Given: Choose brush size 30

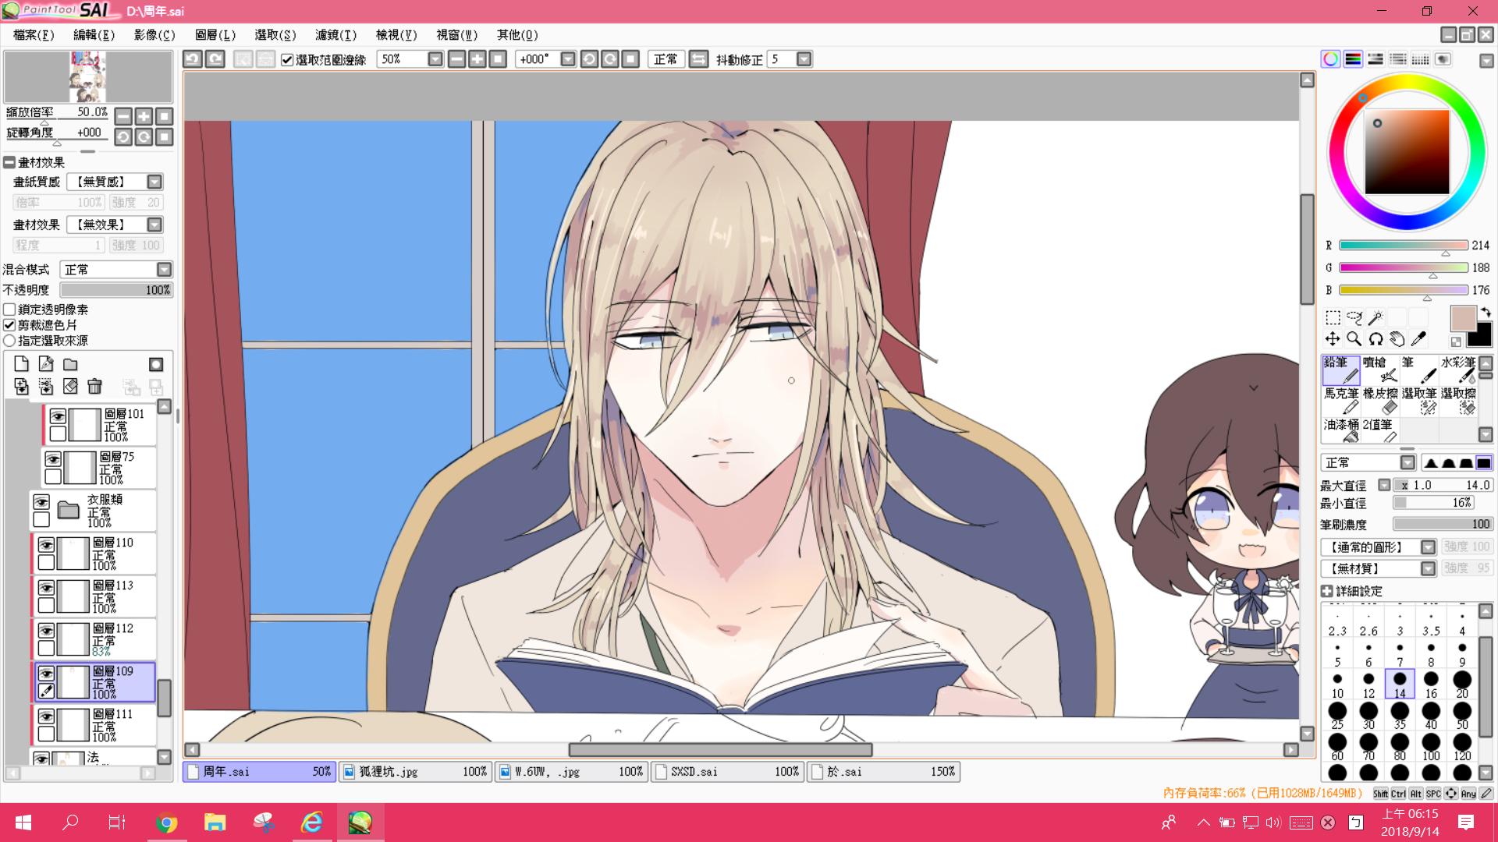Looking at the screenshot, I should pyautogui.click(x=1368, y=716).
